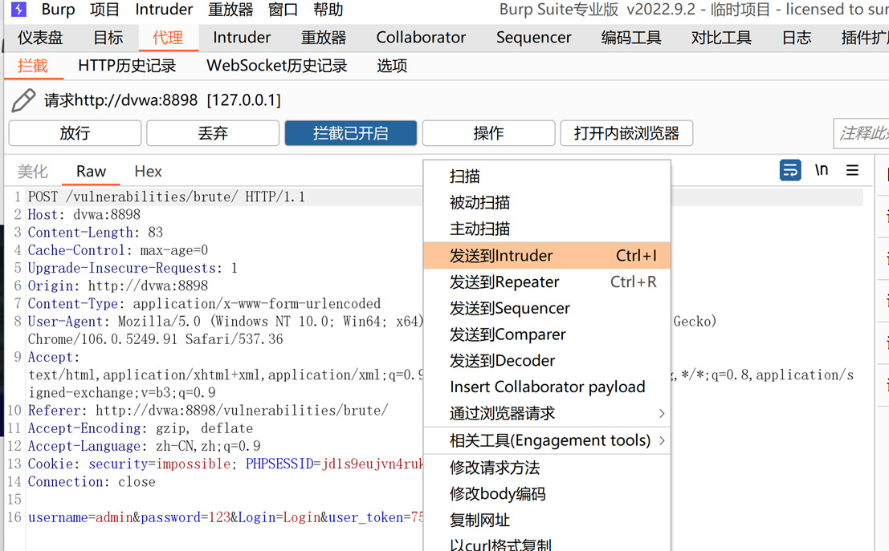Open the 项目 menu
Screen dimensions: 889x551
105,10
